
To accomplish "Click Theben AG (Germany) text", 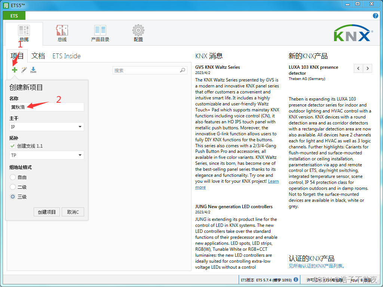I will (307, 78).
